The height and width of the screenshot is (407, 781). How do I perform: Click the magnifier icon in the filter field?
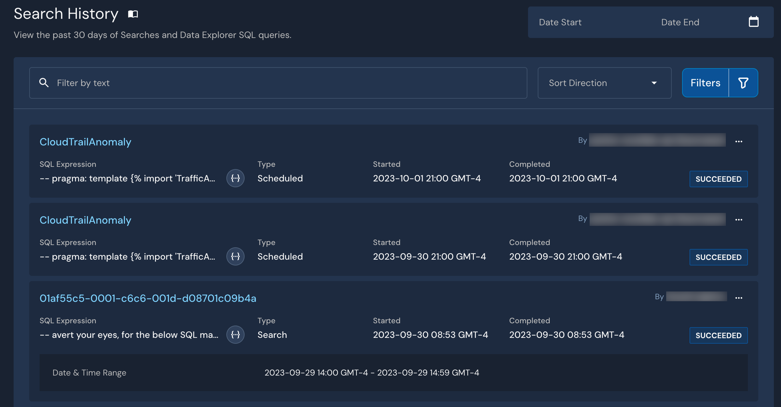tap(44, 83)
